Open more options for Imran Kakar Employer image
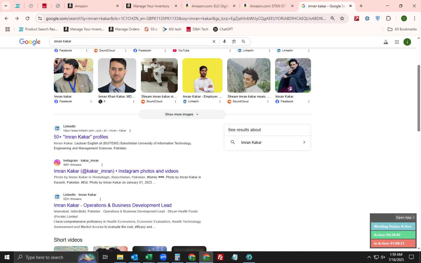The height and width of the screenshot is (263, 421). click(220, 102)
